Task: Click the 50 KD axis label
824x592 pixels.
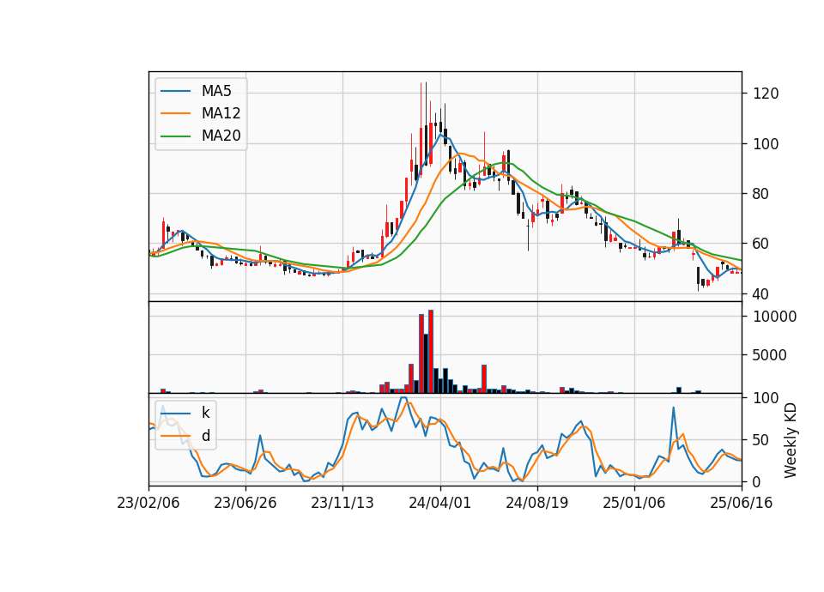Action: pyautogui.click(x=761, y=439)
